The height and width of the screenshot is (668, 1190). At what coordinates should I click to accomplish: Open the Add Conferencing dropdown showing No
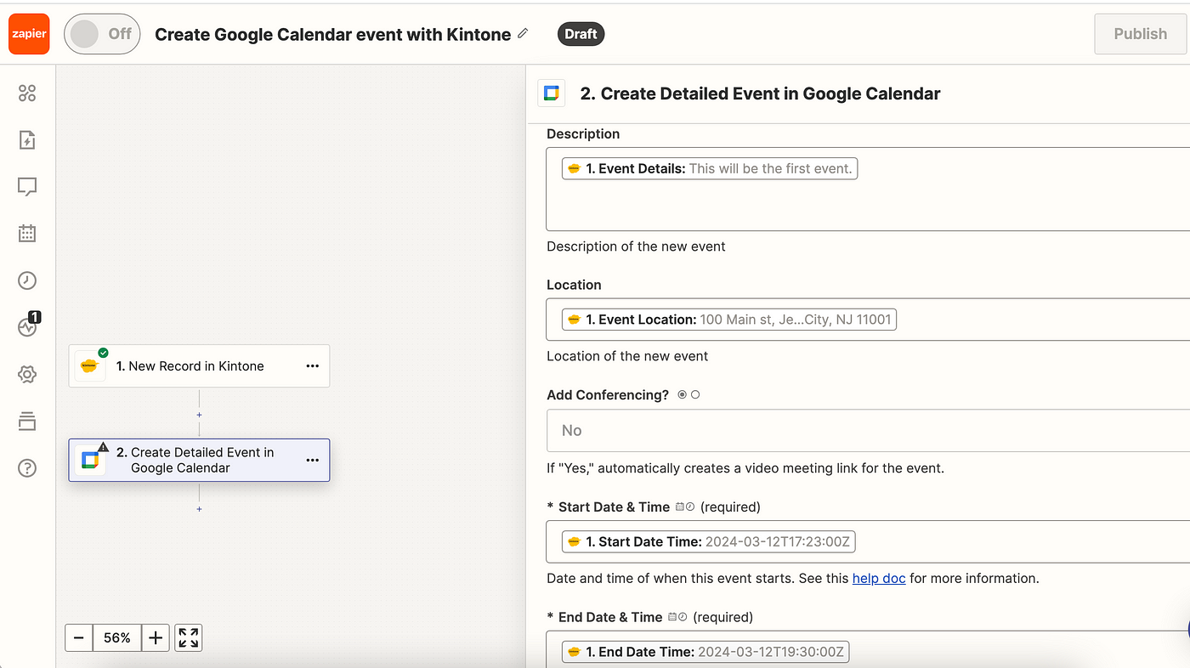click(x=867, y=431)
